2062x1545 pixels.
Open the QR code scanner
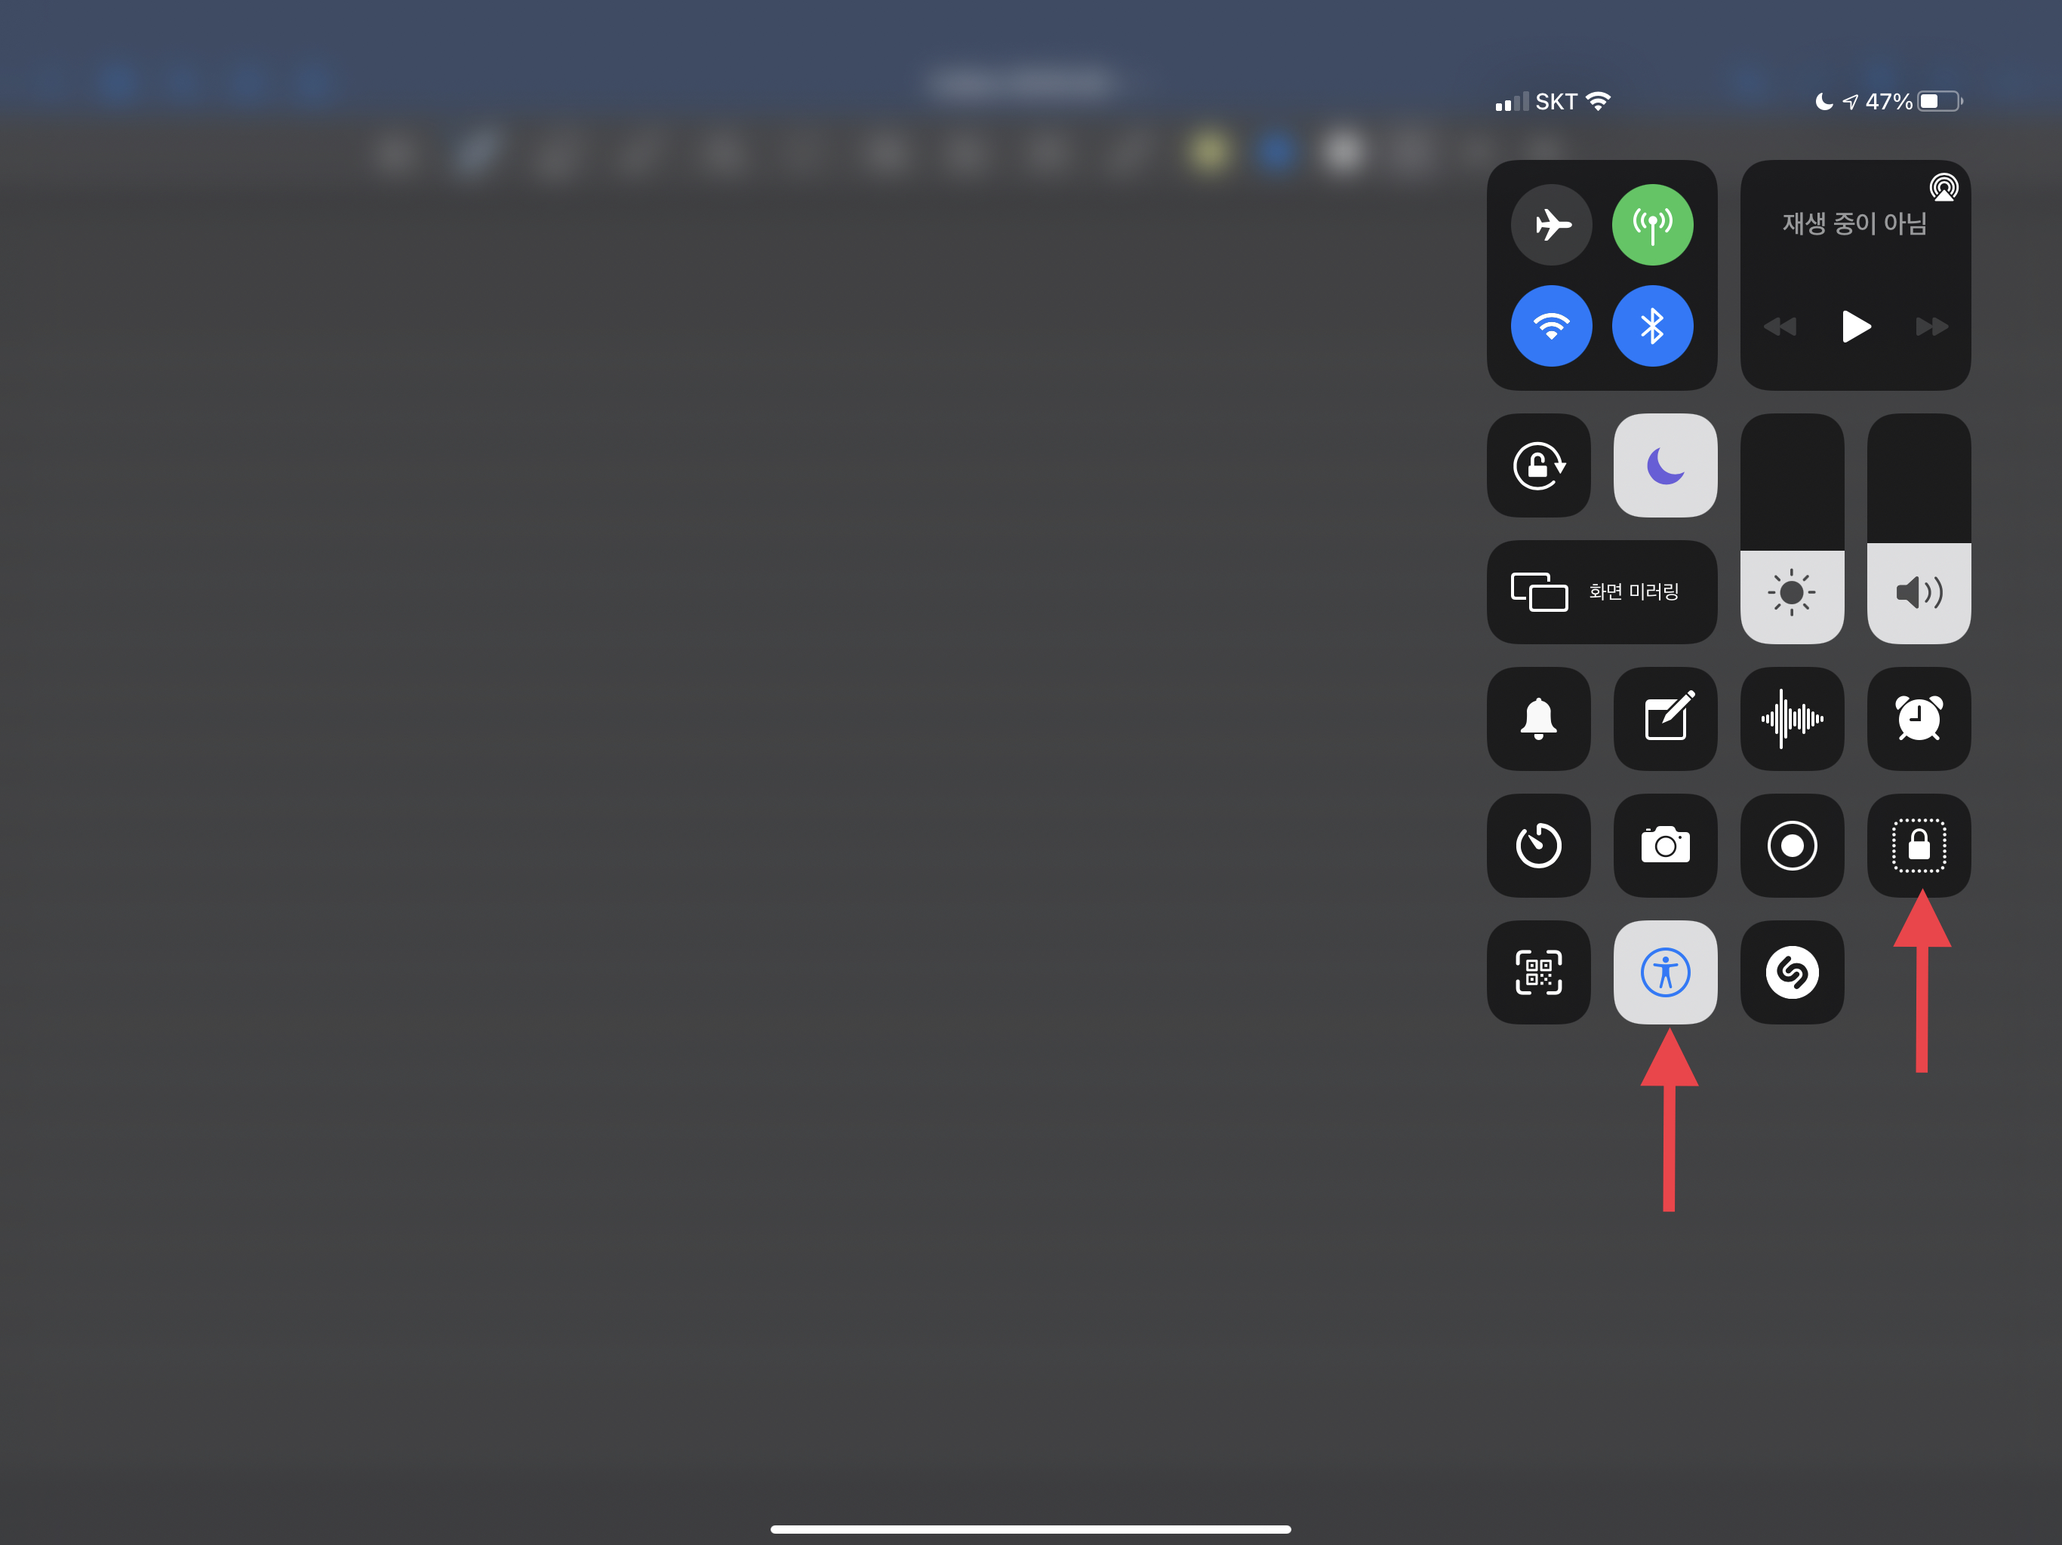point(1538,972)
